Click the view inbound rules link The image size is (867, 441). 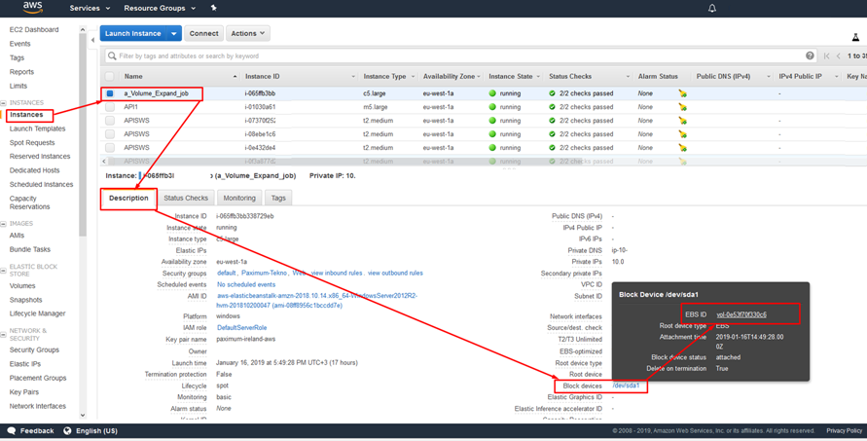[336, 274]
